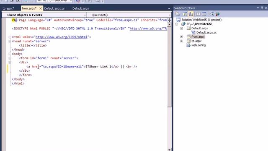Switch to the Default.aspx editor tab
This screenshot has width=268, height=151.
click(81, 8)
